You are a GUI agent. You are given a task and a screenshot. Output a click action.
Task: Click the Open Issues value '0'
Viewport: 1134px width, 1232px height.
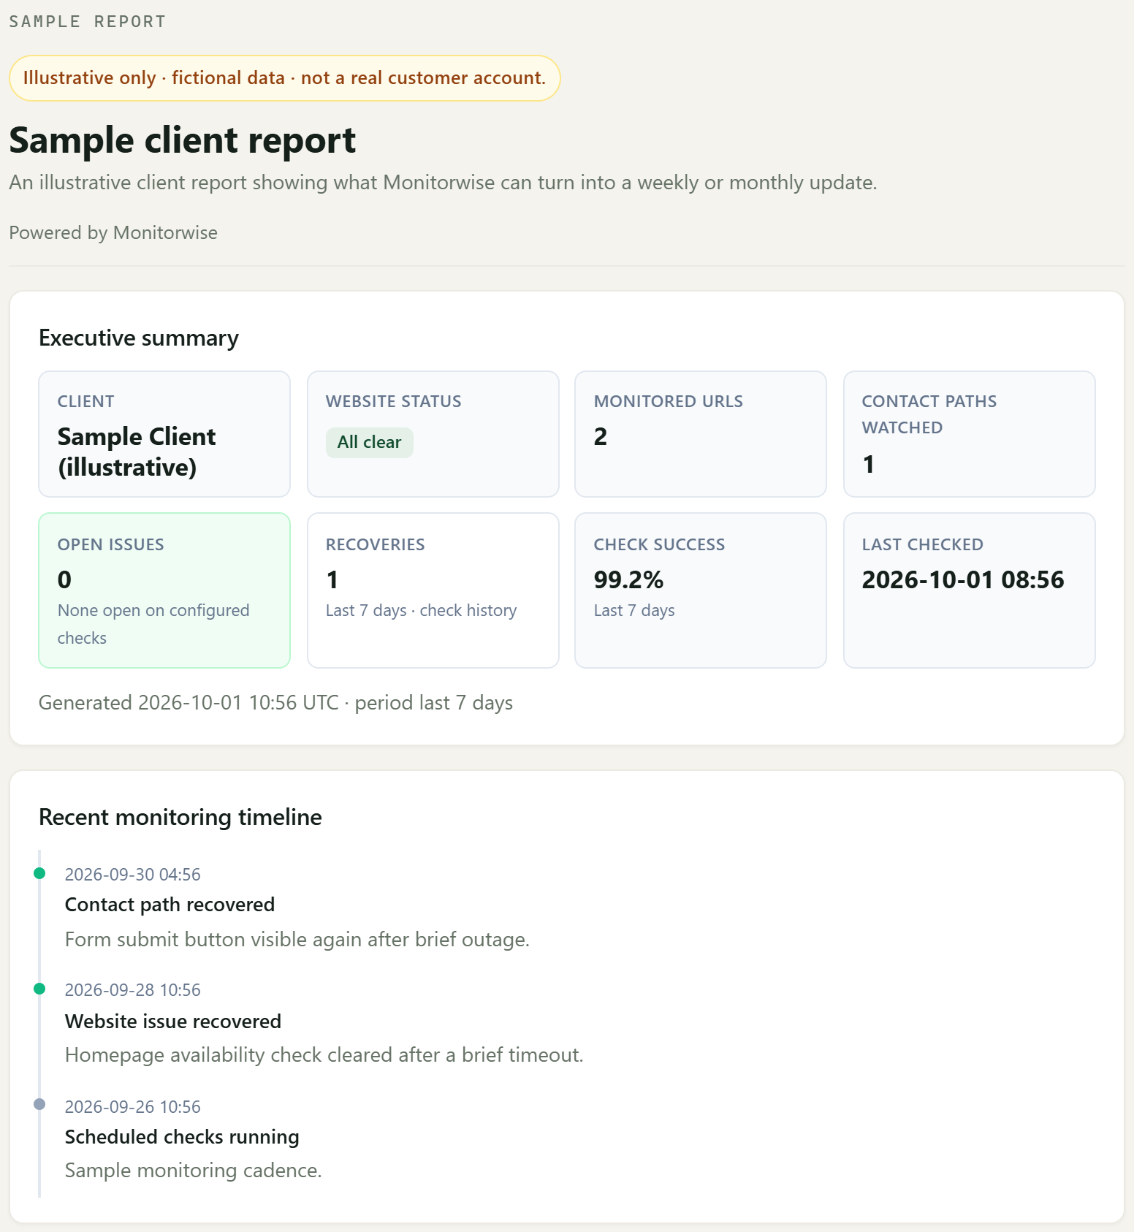point(64,579)
